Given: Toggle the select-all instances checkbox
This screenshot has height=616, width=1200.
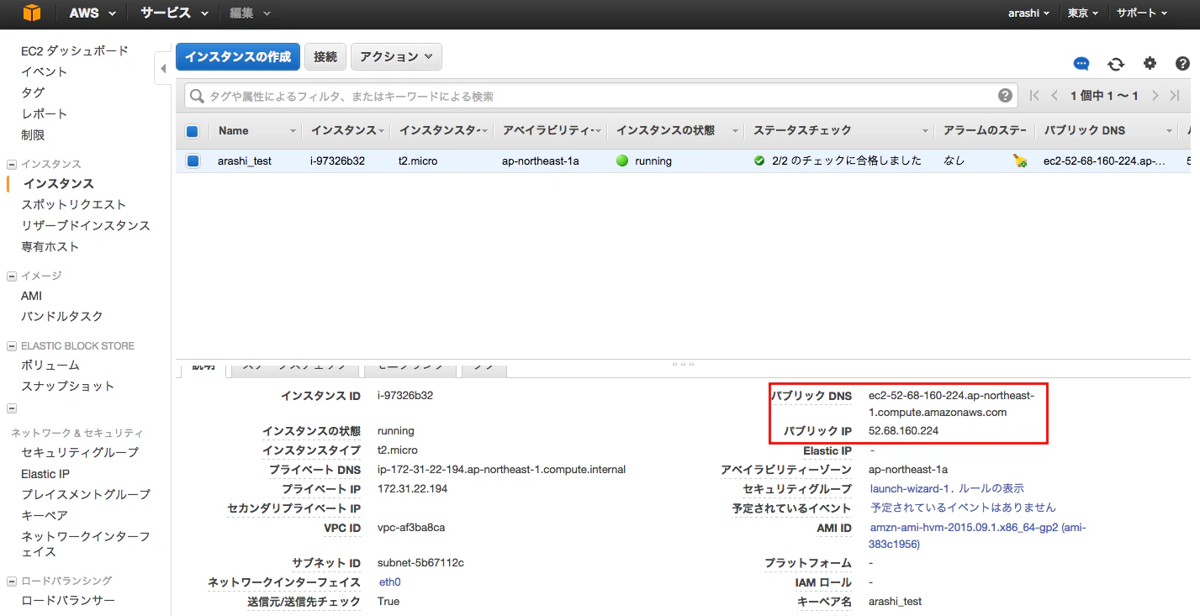Looking at the screenshot, I should coord(192,131).
